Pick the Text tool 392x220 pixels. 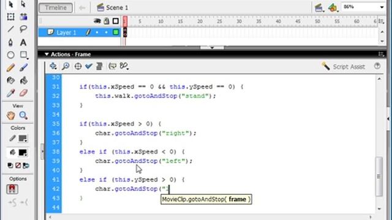23,42
